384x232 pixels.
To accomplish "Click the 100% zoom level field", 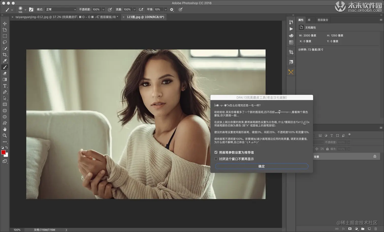I will (x=17, y=230).
